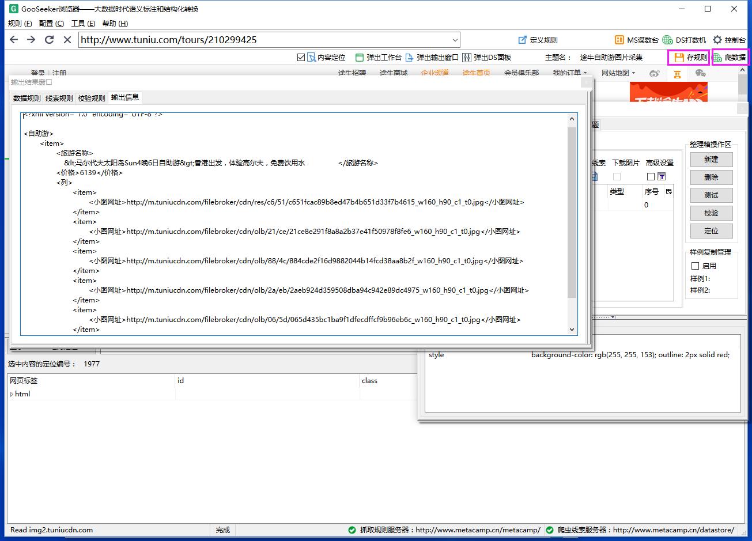Switch to the 校验规则 tab
The image size is (752, 541).
tap(92, 98)
